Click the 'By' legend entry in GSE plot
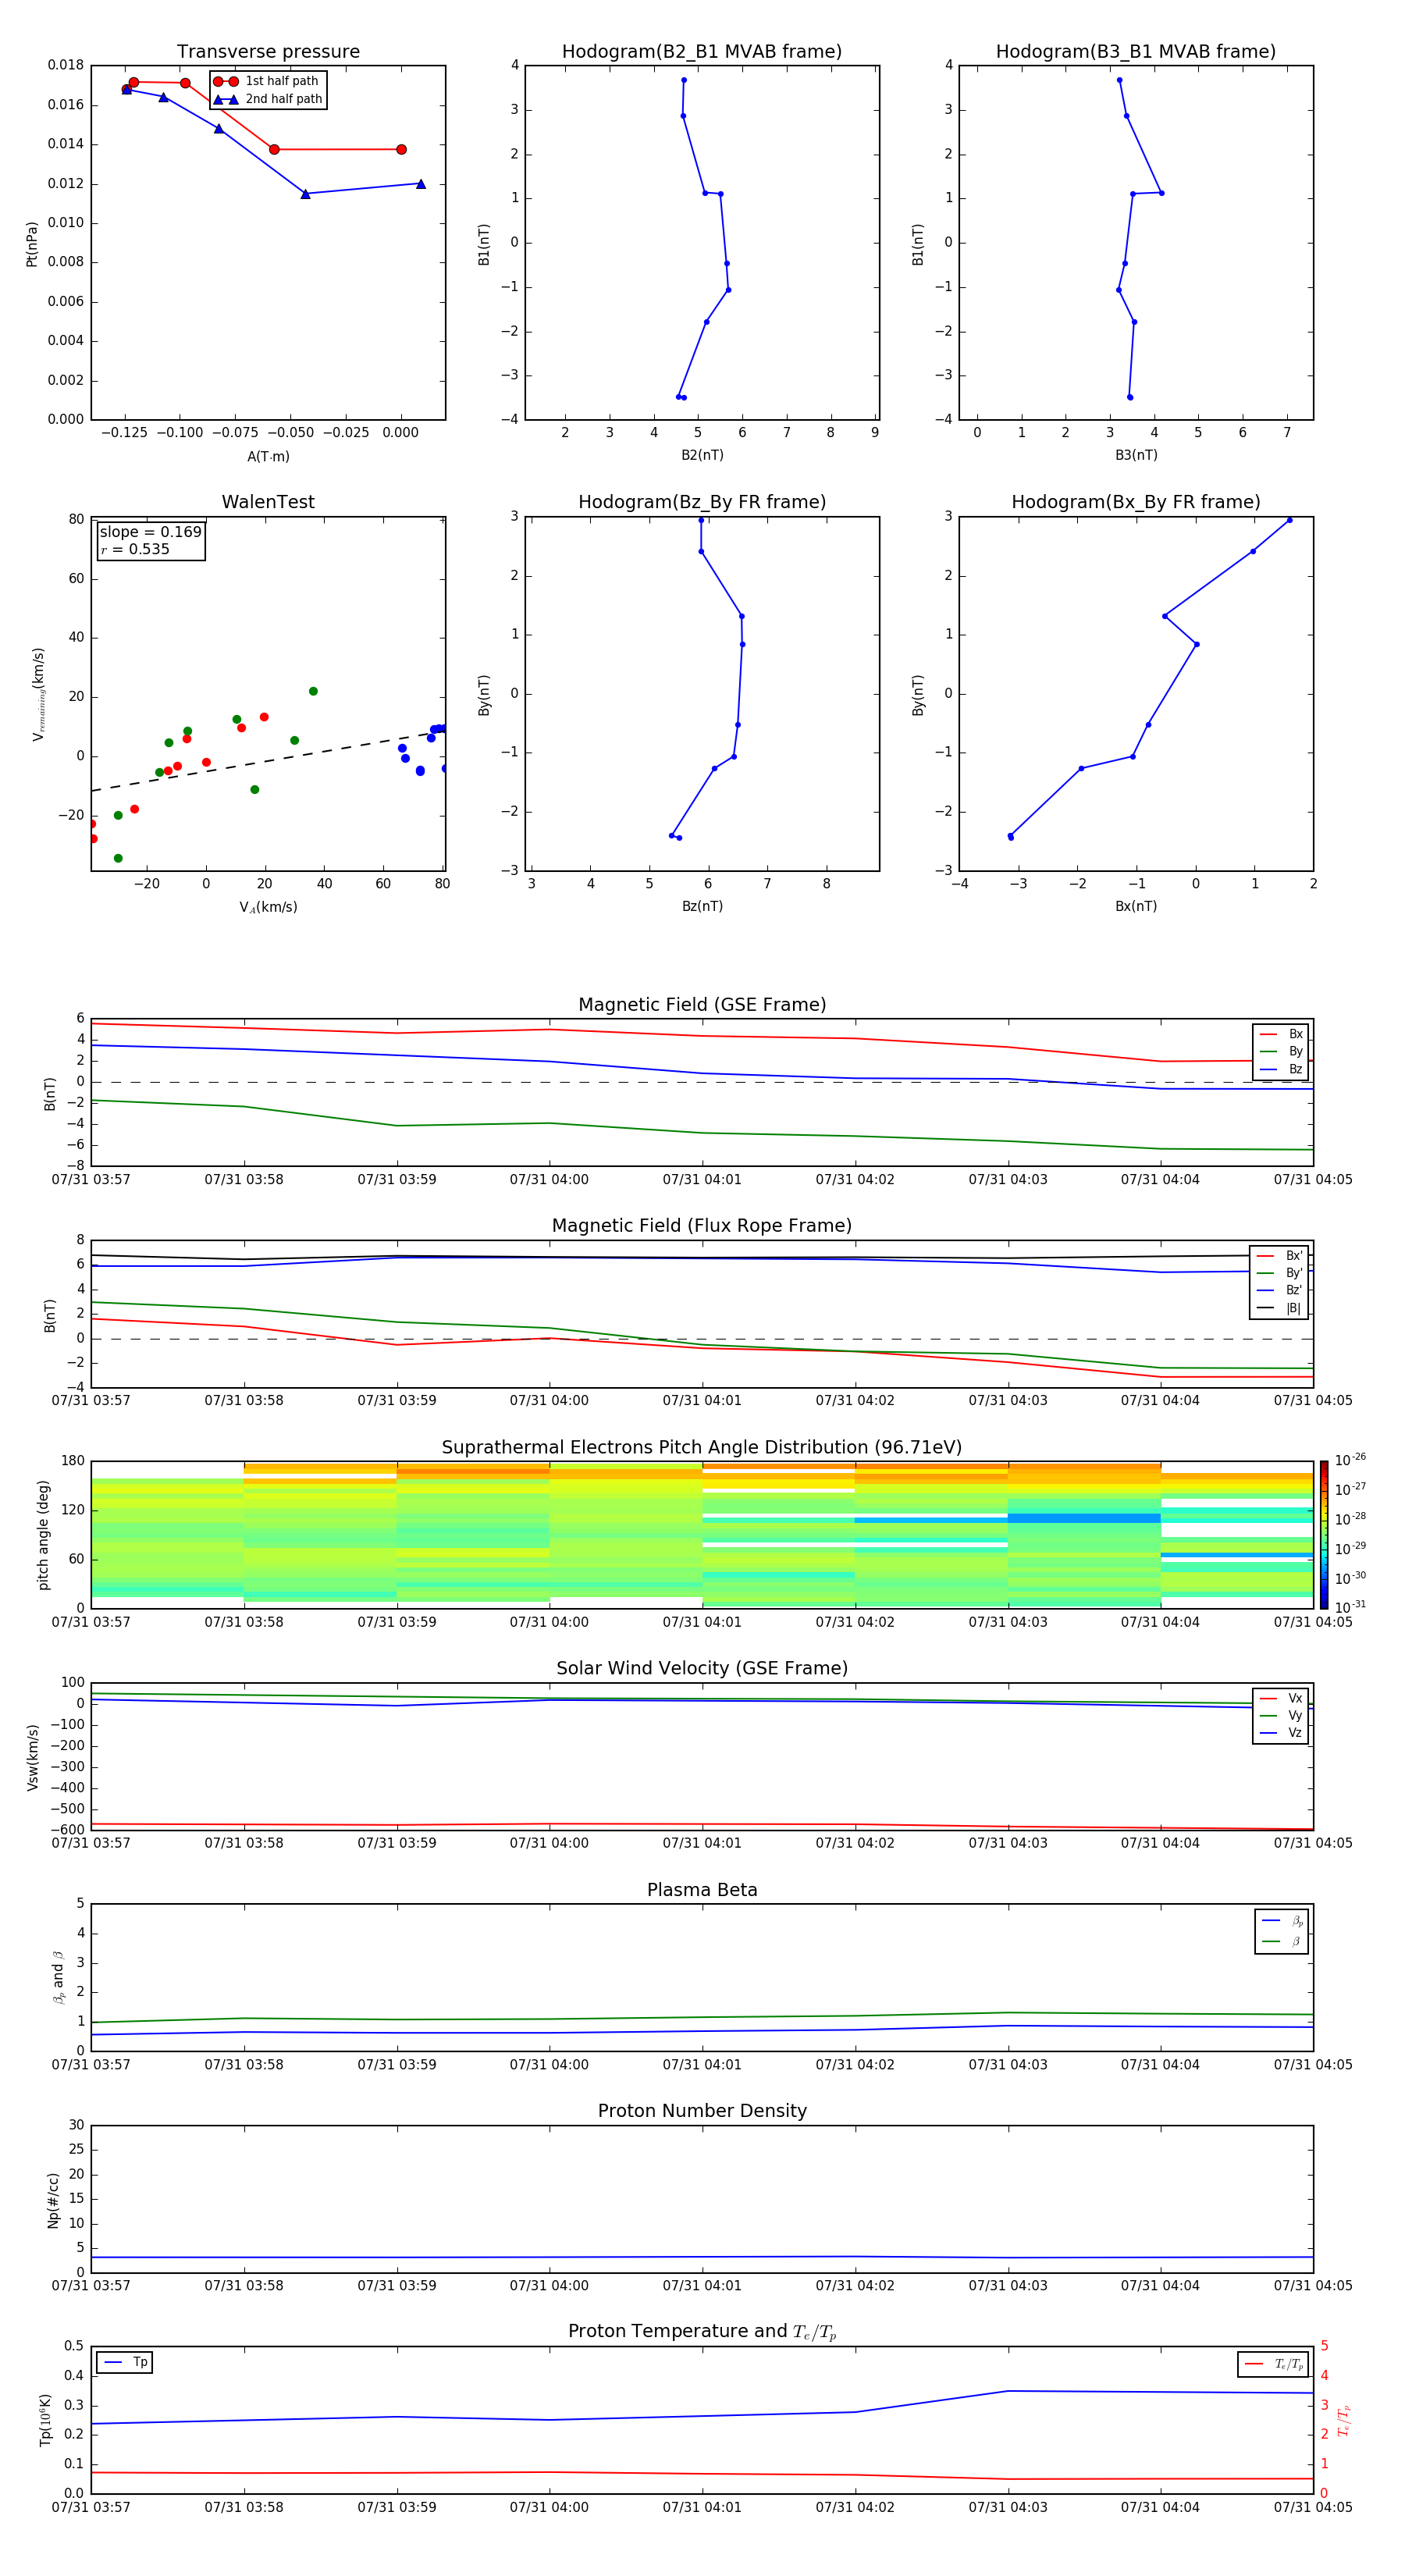Screen dimensions: 1405x2576 (x=1281, y=1051)
